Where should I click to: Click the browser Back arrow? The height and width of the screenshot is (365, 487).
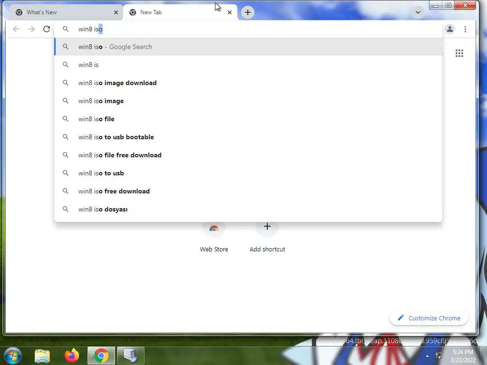[16, 29]
